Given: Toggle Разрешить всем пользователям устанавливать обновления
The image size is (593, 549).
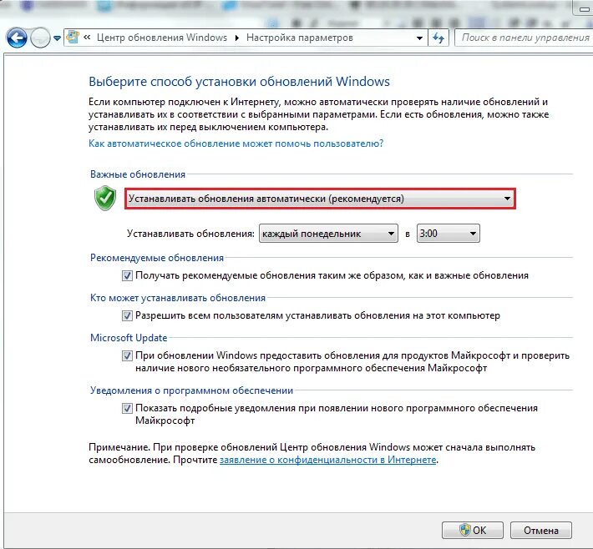Looking at the screenshot, I should point(127,315).
